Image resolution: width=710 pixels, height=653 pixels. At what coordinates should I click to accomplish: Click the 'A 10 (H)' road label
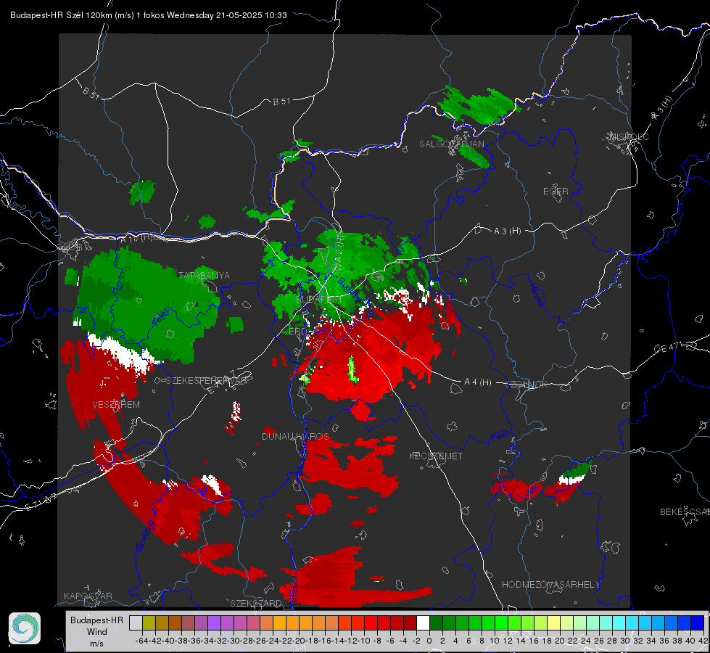pyautogui.click(x=137, y=237)
